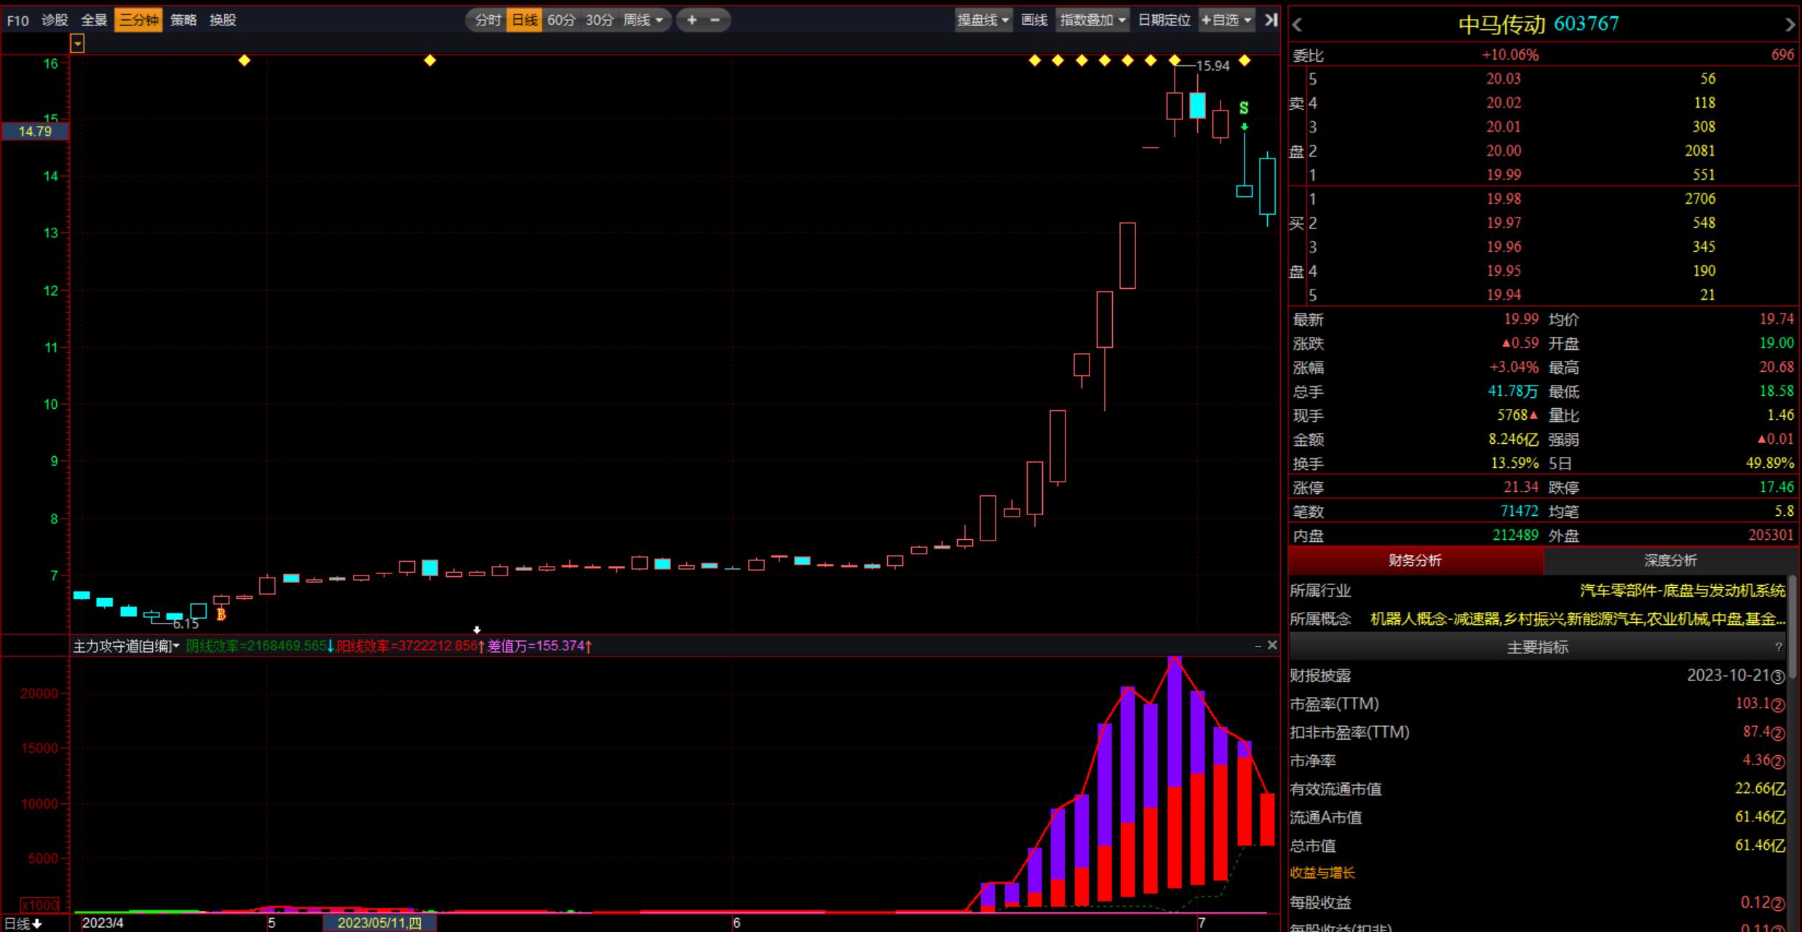Click the zoom in plus button
The width and height of the screenshot is (1802, 932).
tap(691, 20)
